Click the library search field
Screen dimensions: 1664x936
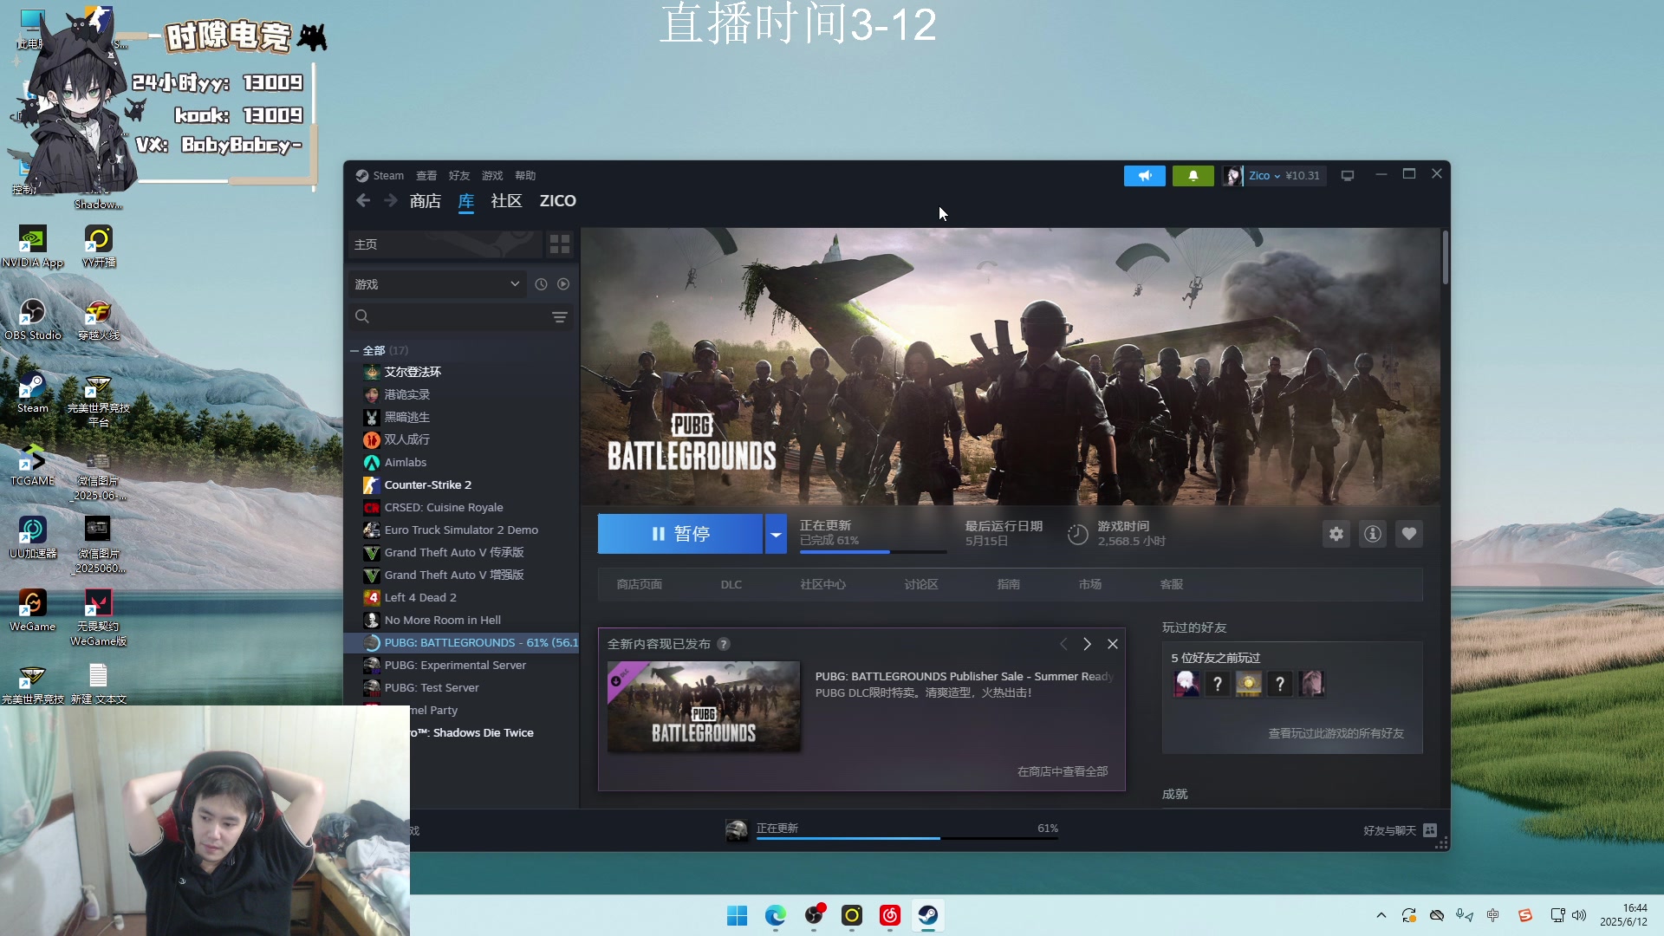pyautogui.click(x=459, y=317)
